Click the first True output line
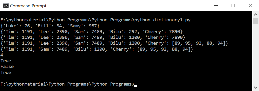This screenshot has height=91, width=259. tap(6, 61)
